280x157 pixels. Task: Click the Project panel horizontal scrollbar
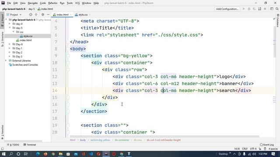pyautogui.click(x=24, y=141)
